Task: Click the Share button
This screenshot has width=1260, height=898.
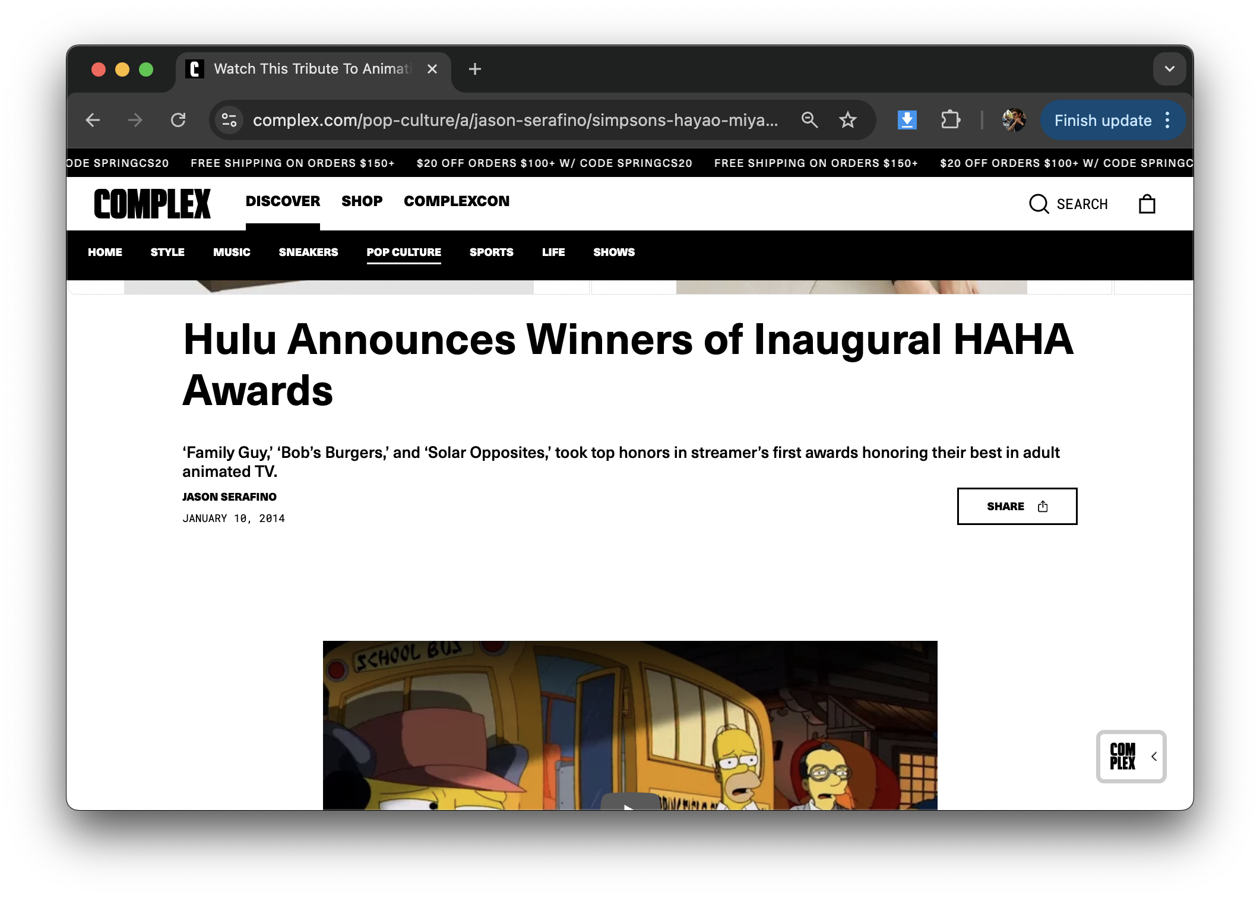Action: click(x=1017, y=506)
